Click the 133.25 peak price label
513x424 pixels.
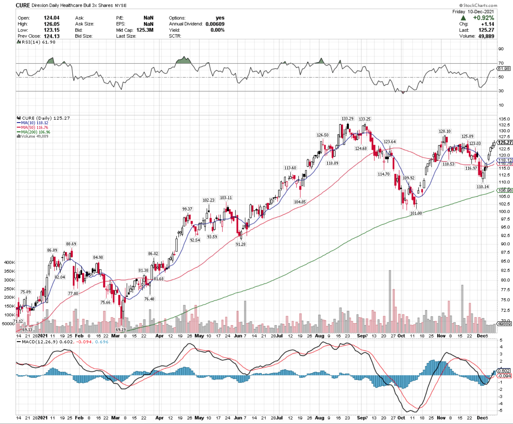(365, 119)
